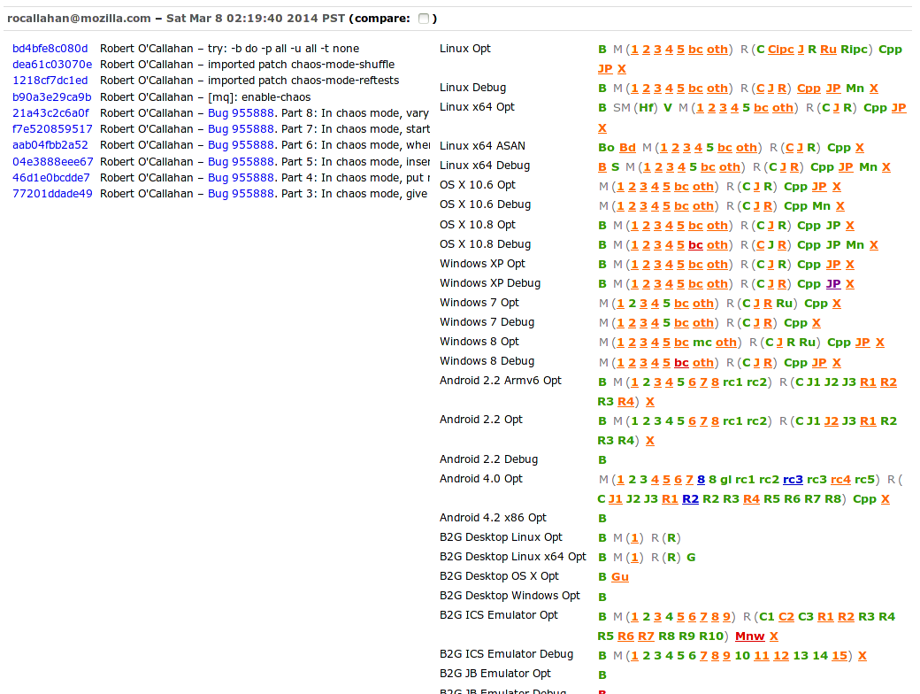The height and width of the screenshot is (694, 920).
Task: Select the G job in B2G Desktop Linux x64 Opt row
Action: coord(691,557)
